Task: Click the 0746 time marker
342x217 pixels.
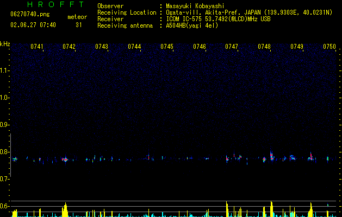Action: click(x=200, y=47)
